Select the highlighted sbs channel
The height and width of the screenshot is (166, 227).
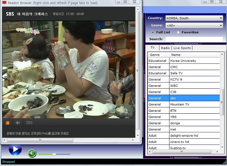183,98
